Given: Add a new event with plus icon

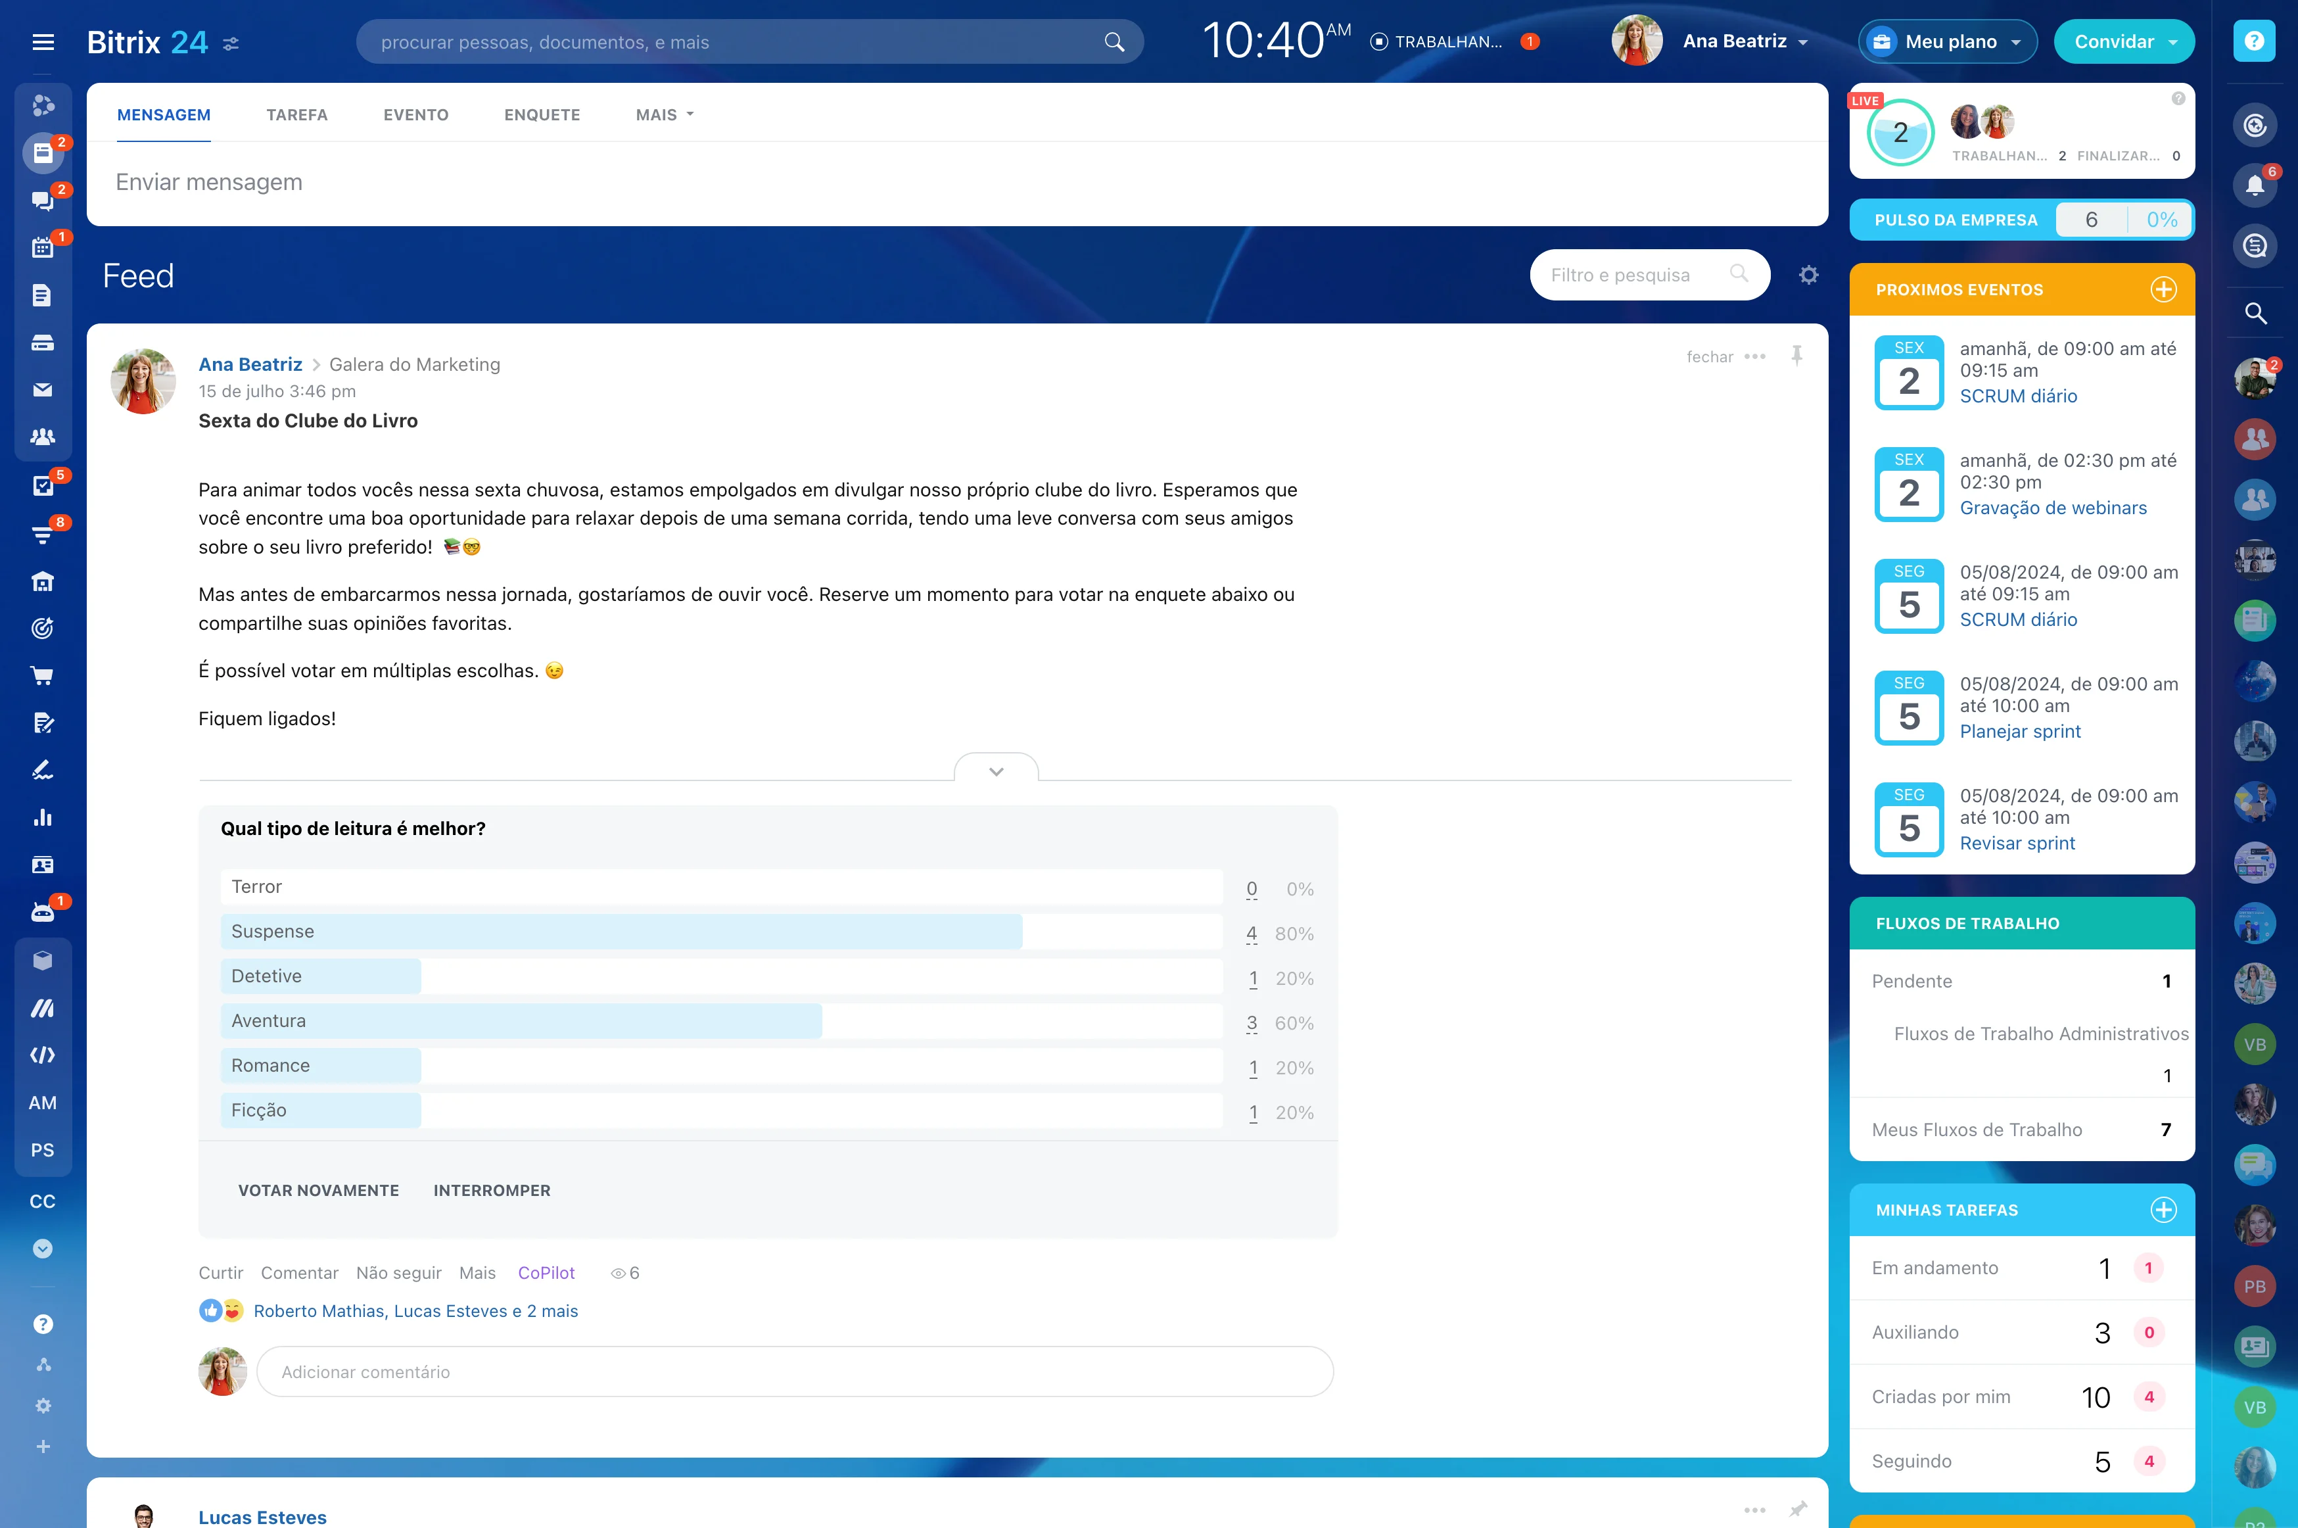Looking at the screenshot, I should click(x=2163, y=289).
